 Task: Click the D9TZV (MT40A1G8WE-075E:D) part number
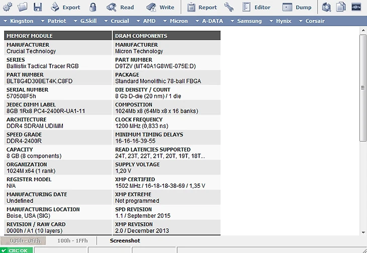[155, 66]
